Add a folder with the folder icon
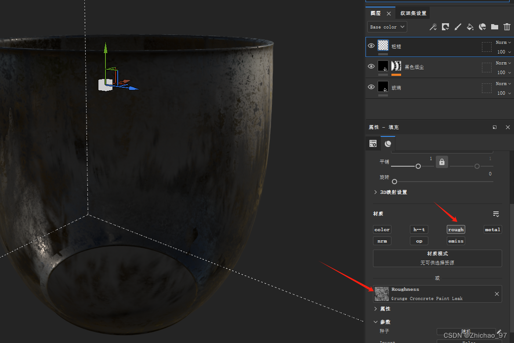 495,27
